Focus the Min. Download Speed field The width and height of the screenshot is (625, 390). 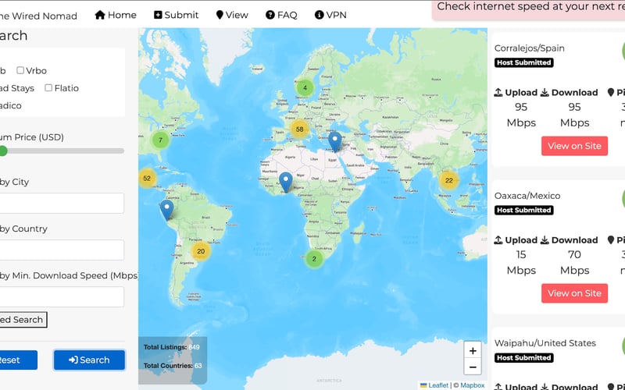(x=62, y=297)
